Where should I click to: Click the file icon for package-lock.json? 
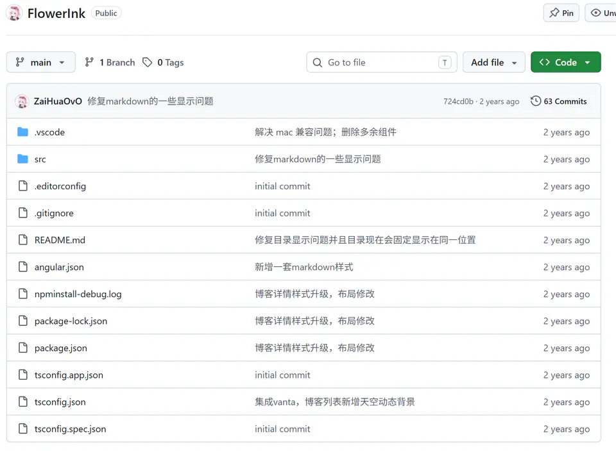coord(23,321)
